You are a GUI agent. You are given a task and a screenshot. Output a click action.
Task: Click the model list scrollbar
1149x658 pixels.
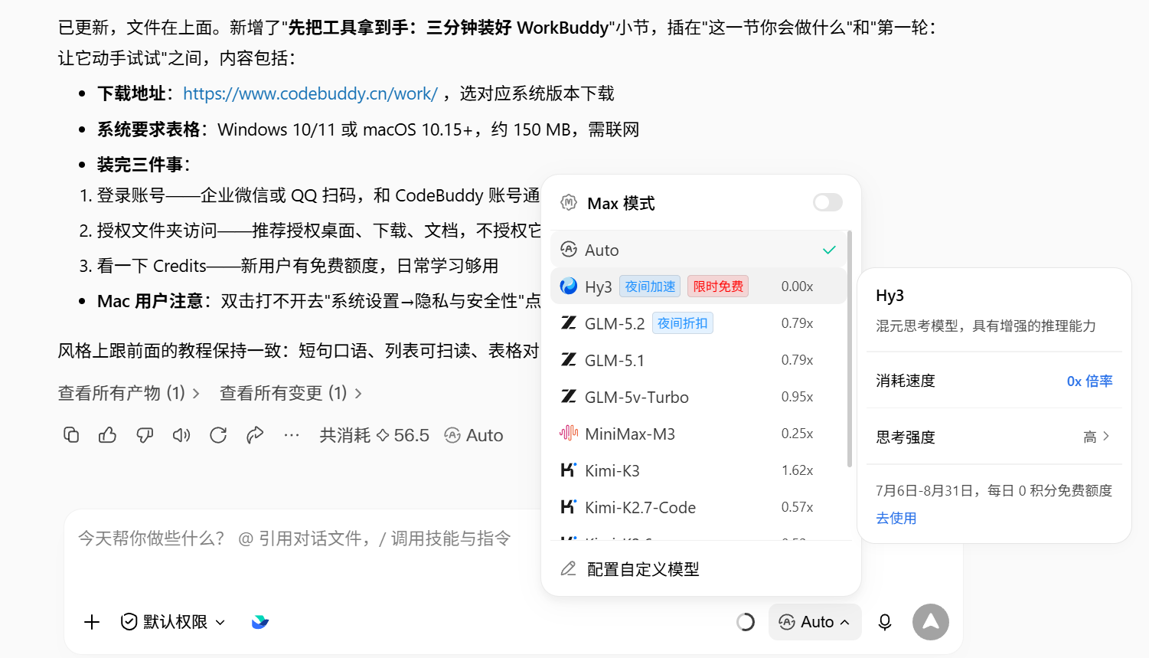pos(850,349)
